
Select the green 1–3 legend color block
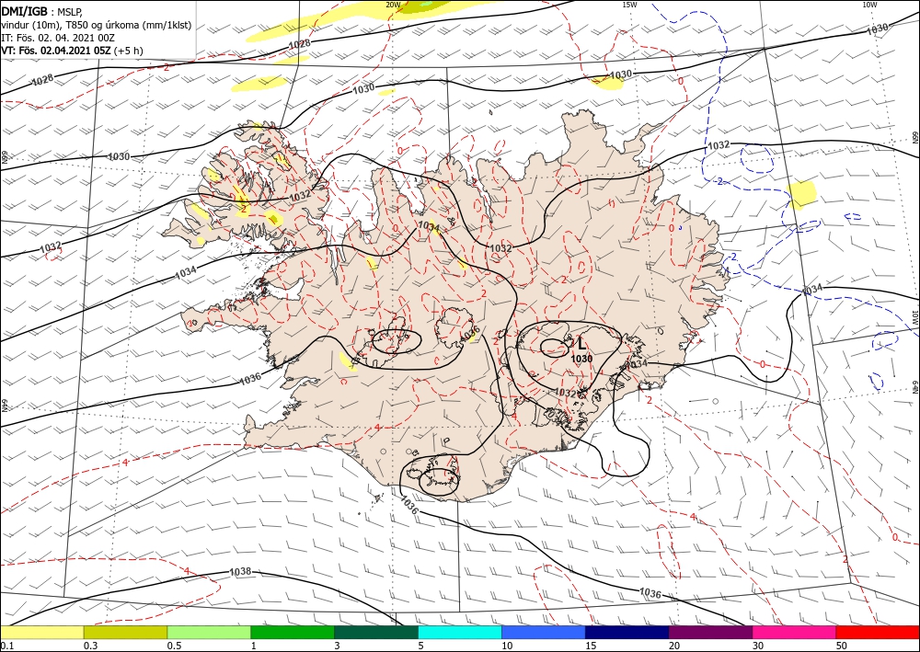click(x=293, y=633)
